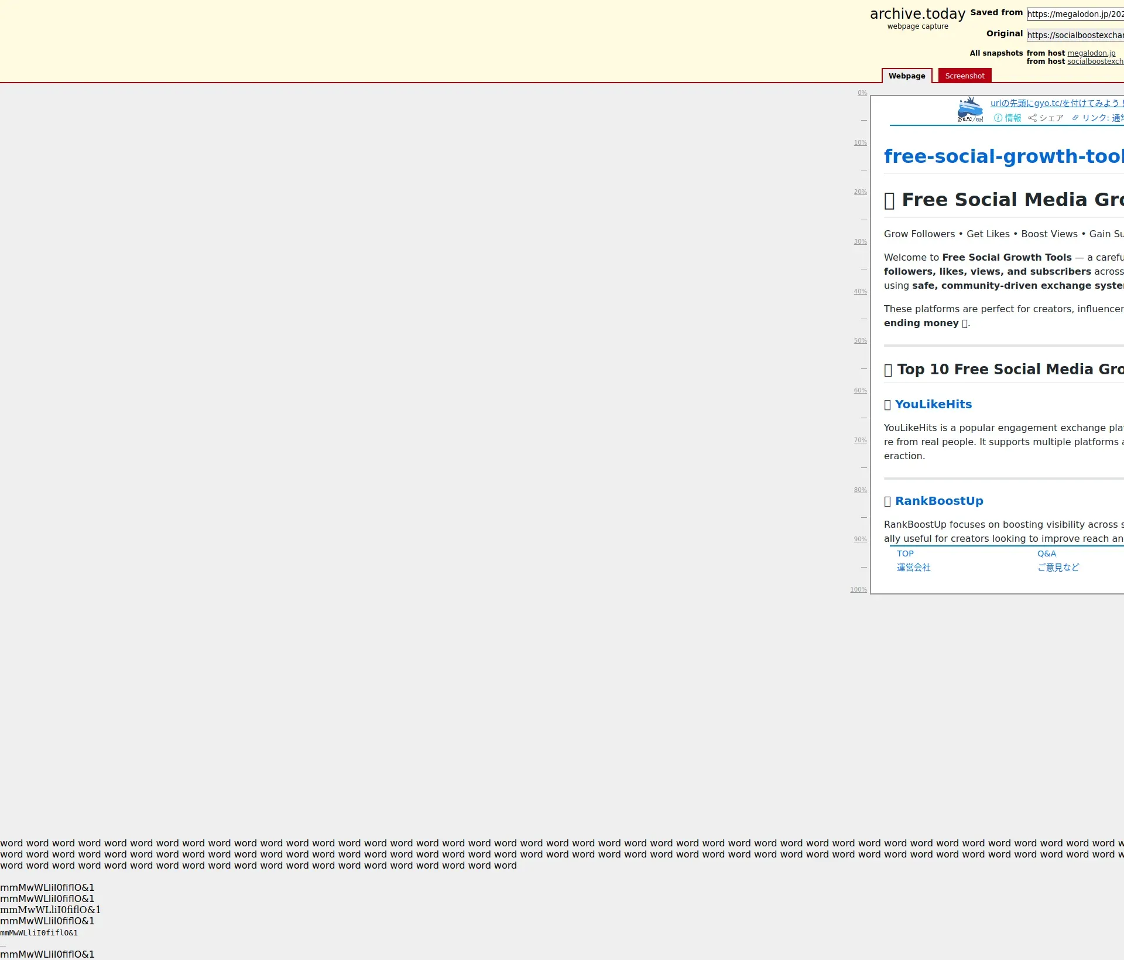This screenshot has height=960, width=1124.
Task: Click the TOP footer link
Action: [x=904, y=554]
